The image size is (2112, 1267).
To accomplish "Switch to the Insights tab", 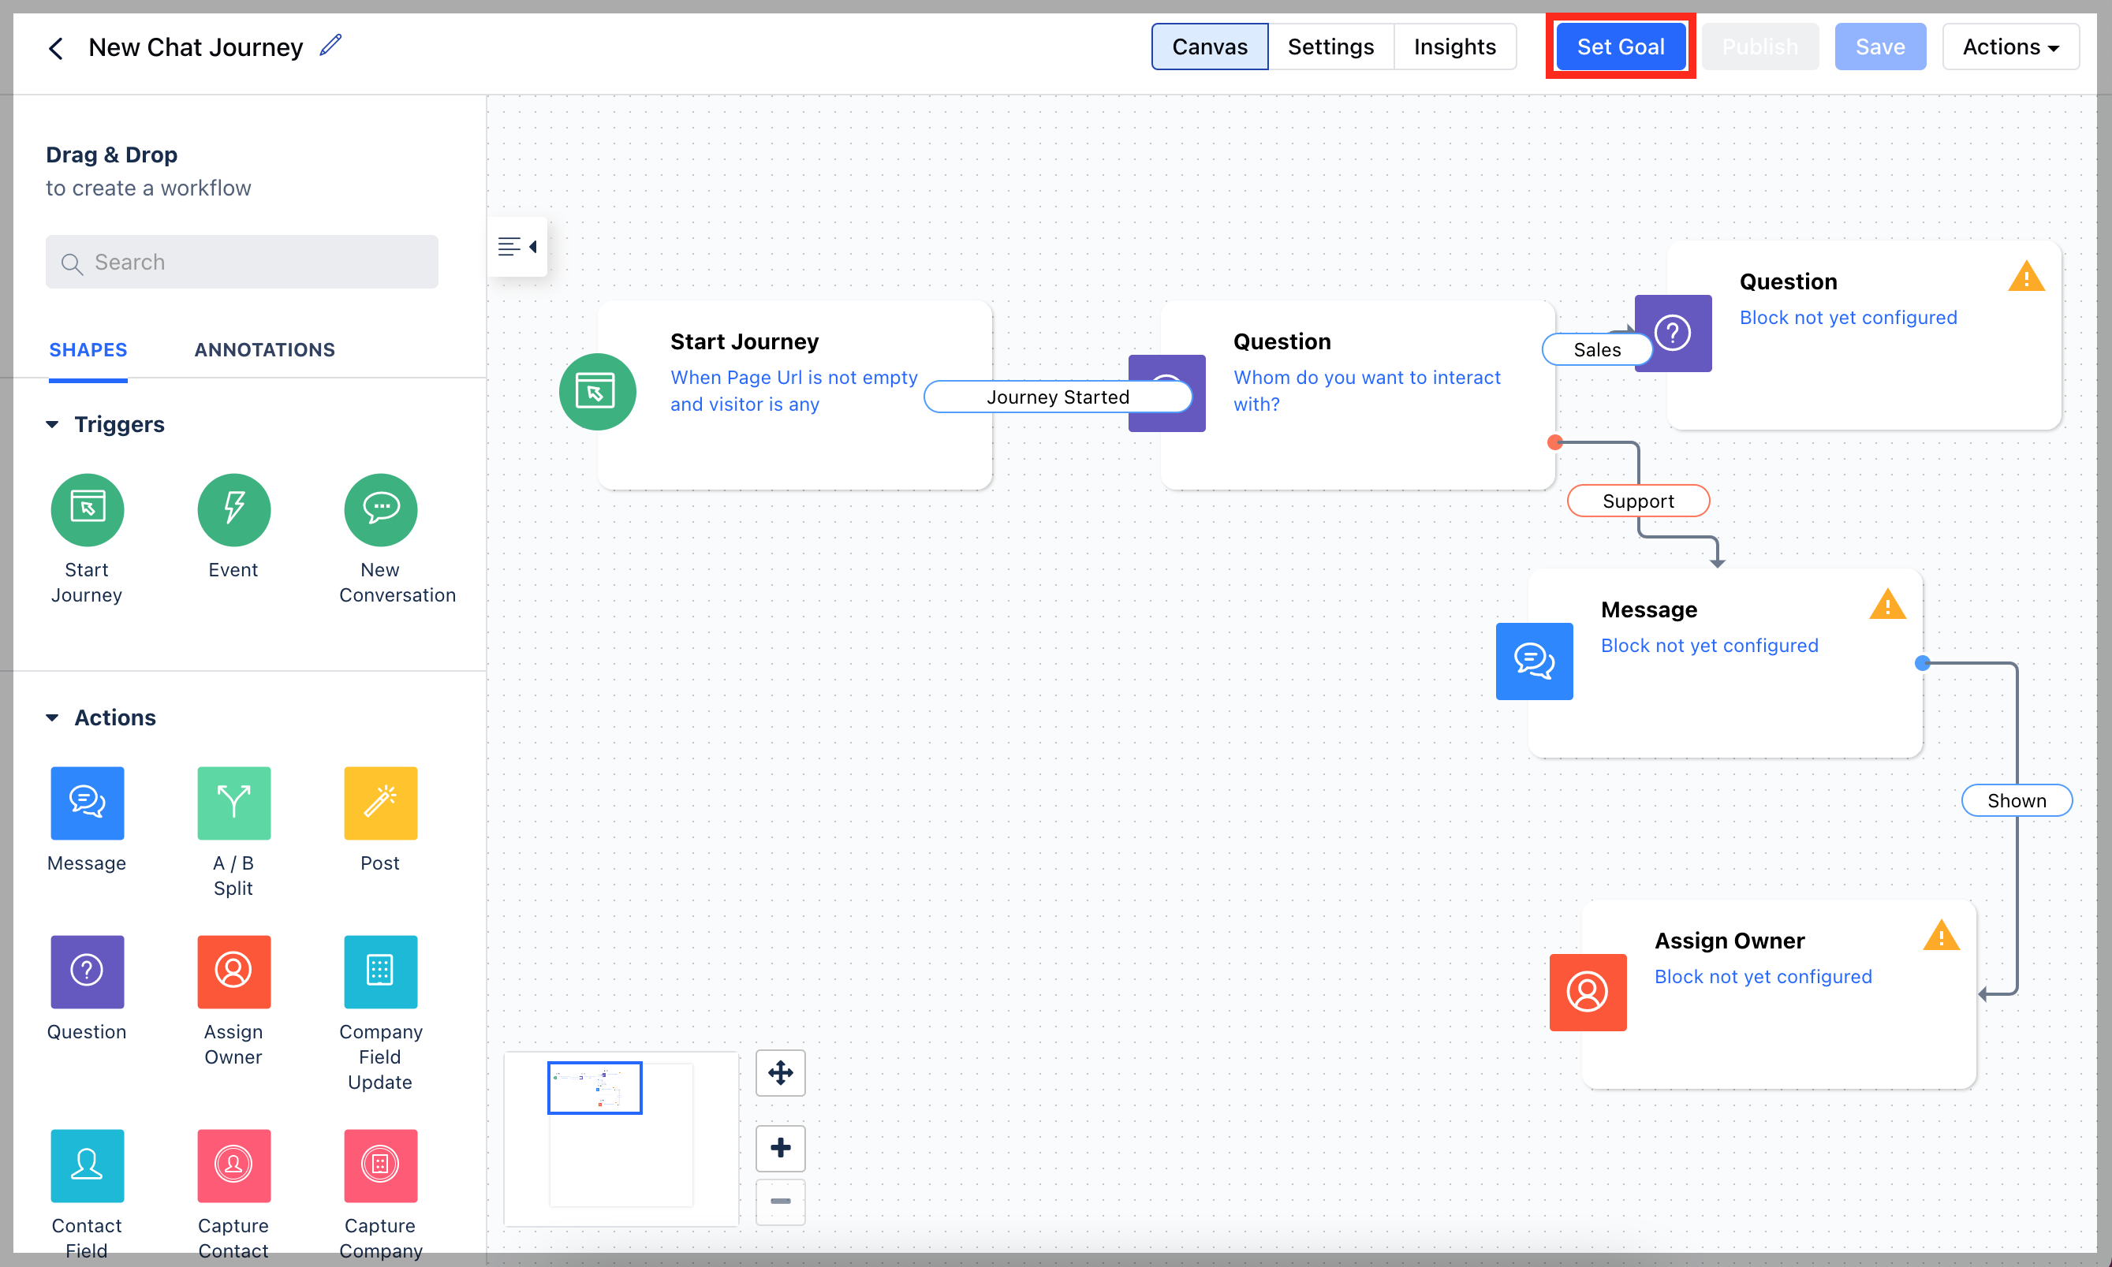I will coord(1454,47).
